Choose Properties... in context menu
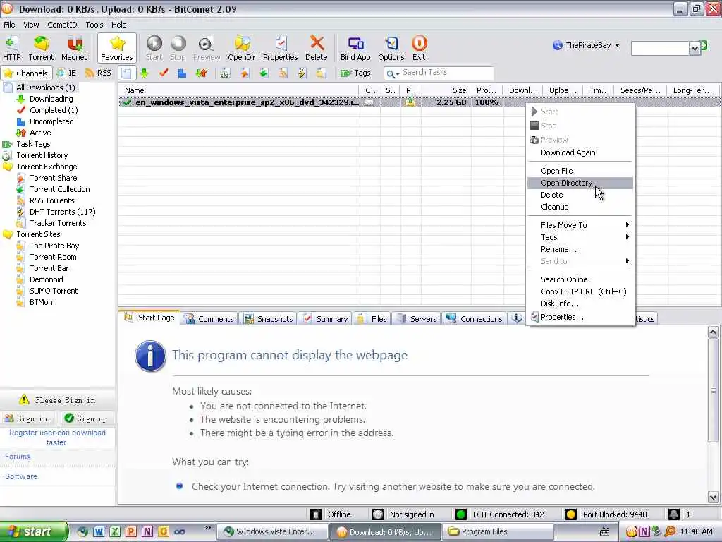The image size is (722, 542). pos(580,317)
